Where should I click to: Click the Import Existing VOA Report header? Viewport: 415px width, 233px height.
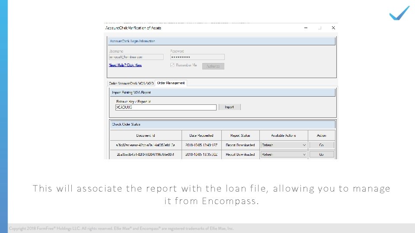[x=223, y=93]
